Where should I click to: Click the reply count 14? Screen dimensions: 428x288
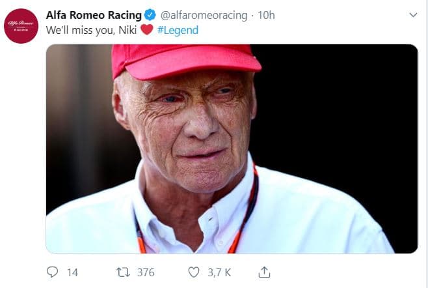pyautogui.click(x=72, y=272)
